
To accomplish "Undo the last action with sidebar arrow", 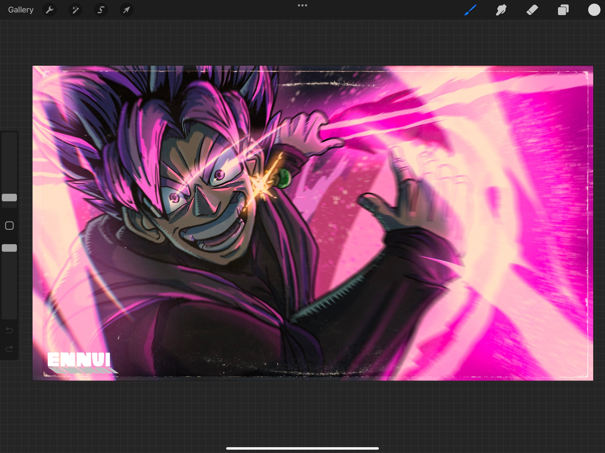I will click(x=9, y=330).
